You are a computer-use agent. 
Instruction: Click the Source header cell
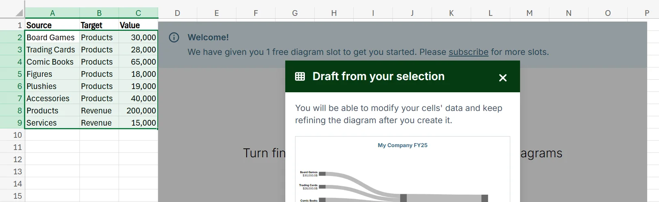click(52, 25)
